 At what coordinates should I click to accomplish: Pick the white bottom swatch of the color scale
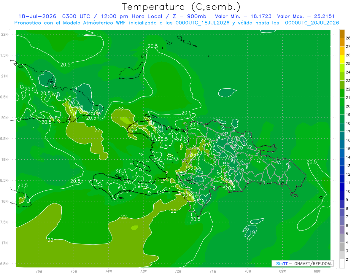point(342,264)
